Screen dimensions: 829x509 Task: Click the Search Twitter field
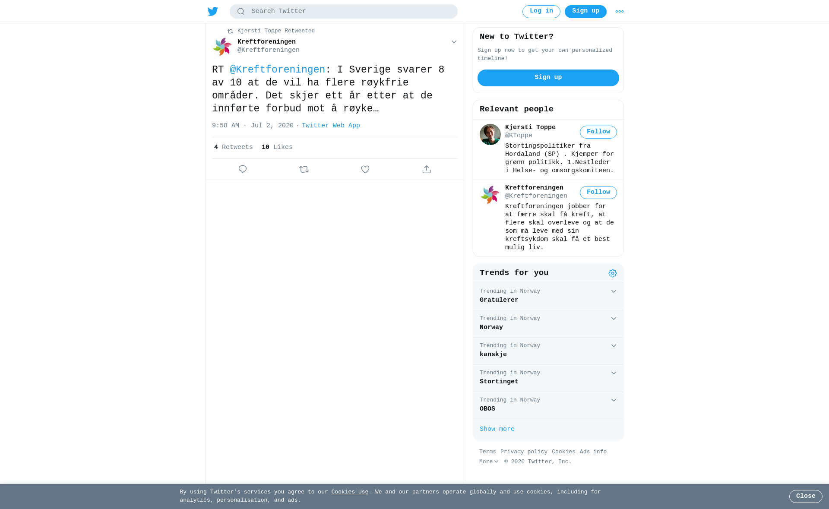pos(344,12)
